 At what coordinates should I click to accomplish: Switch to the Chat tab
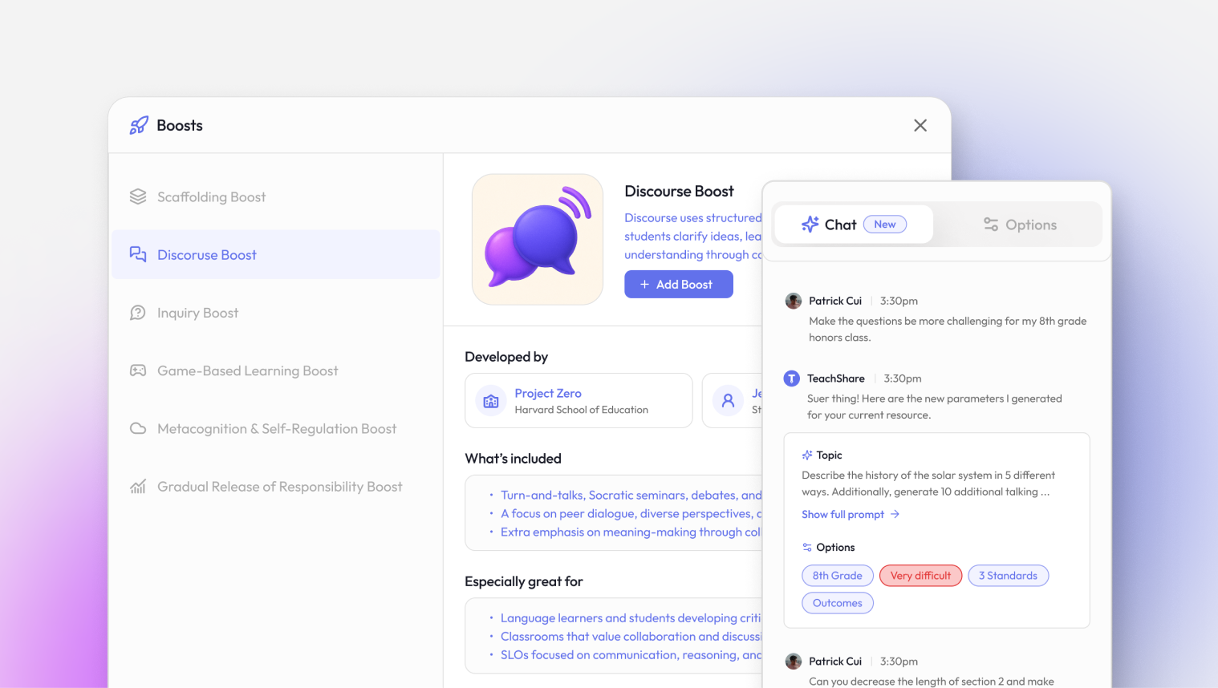(x=839, y=225)
